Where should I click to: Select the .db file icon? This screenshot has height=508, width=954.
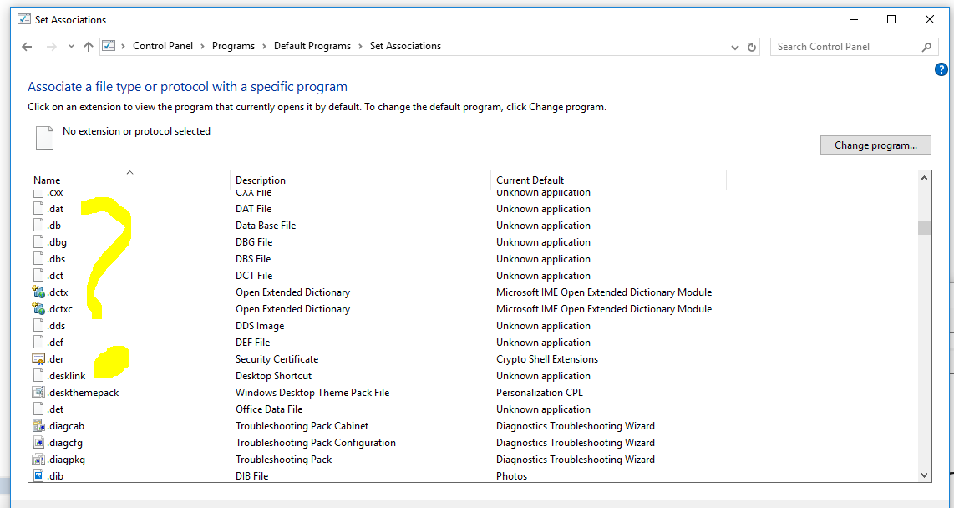(39, 225)
